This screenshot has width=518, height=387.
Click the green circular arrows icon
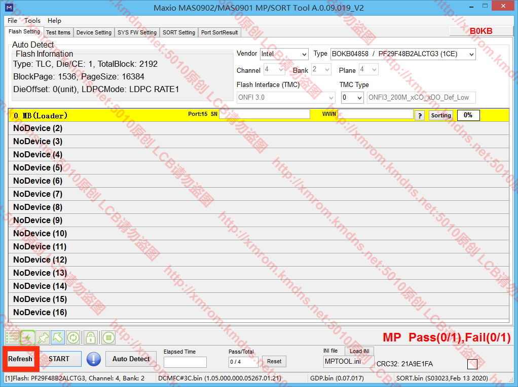pos(73,337)
